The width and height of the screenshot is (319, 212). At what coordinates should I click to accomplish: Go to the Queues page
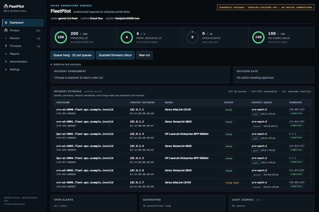pyautogui.click(x=23, y=38)
